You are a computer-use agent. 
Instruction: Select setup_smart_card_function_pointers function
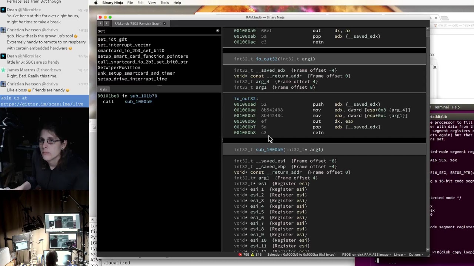coord(143,56)
